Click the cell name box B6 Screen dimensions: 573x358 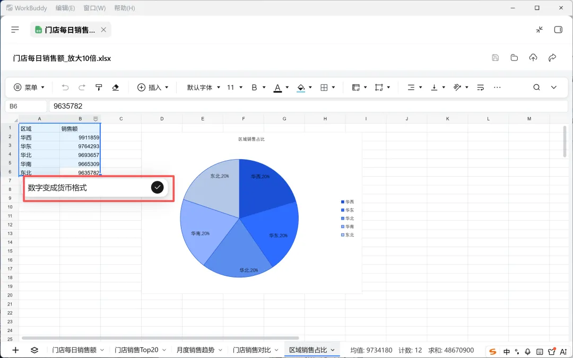pos(26,106)
